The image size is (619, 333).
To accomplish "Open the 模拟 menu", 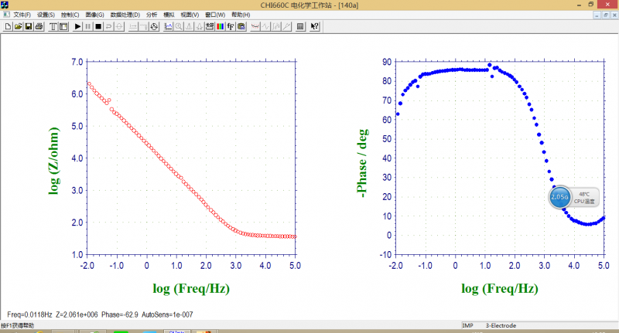I will click(169, 15).
